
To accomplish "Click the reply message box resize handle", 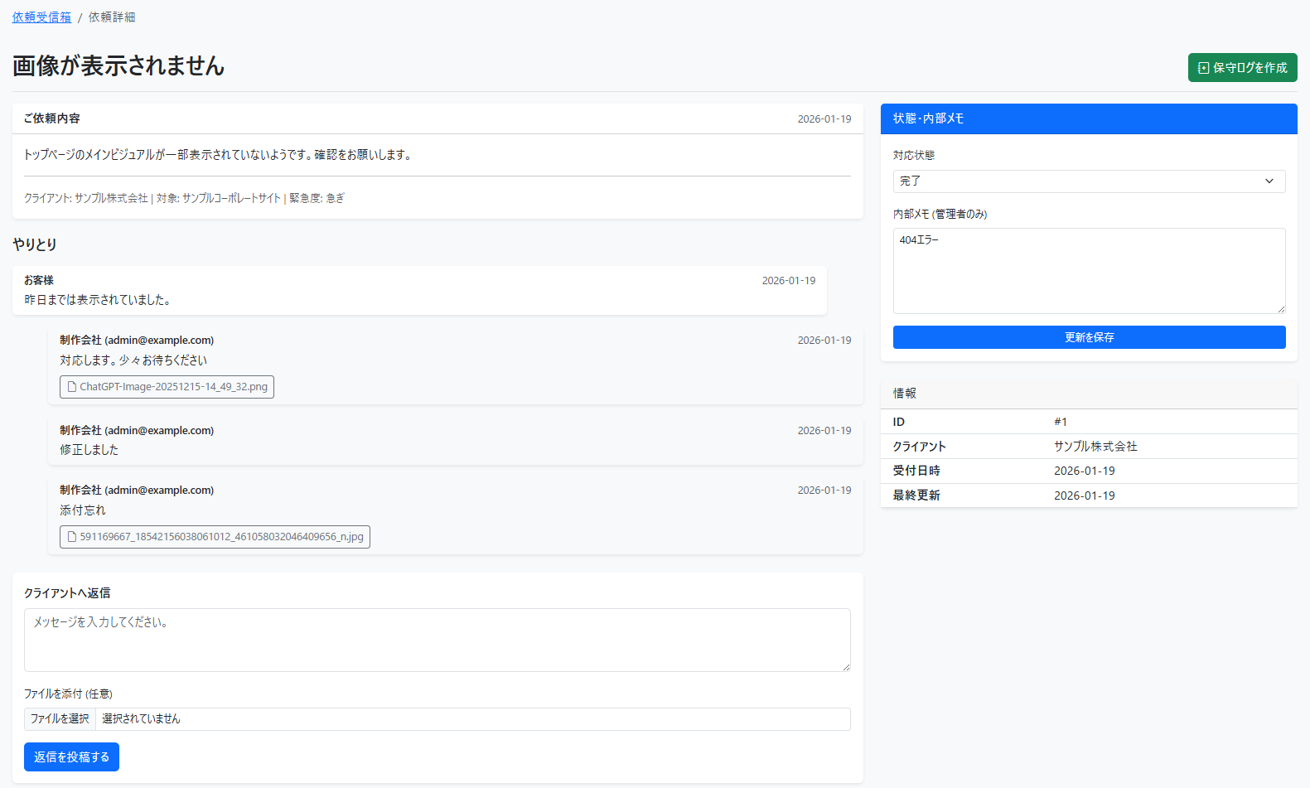I will point(845,666).
